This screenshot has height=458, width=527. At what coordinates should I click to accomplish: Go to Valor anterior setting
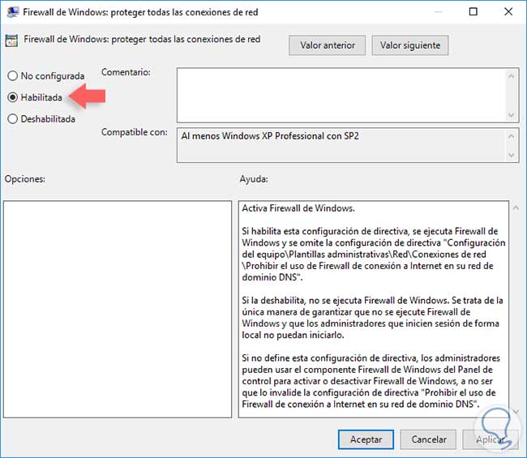pyautogui.click(x=327, y=45)
